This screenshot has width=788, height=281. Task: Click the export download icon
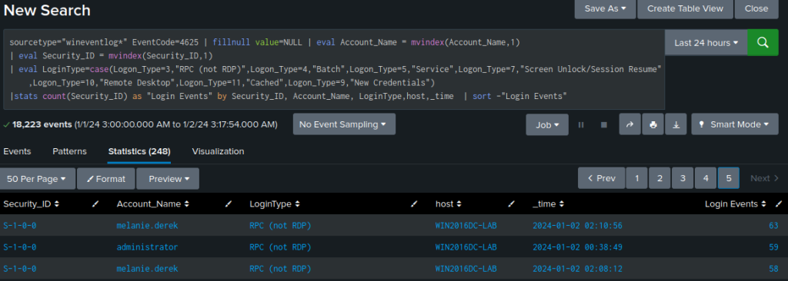point(676,124)
